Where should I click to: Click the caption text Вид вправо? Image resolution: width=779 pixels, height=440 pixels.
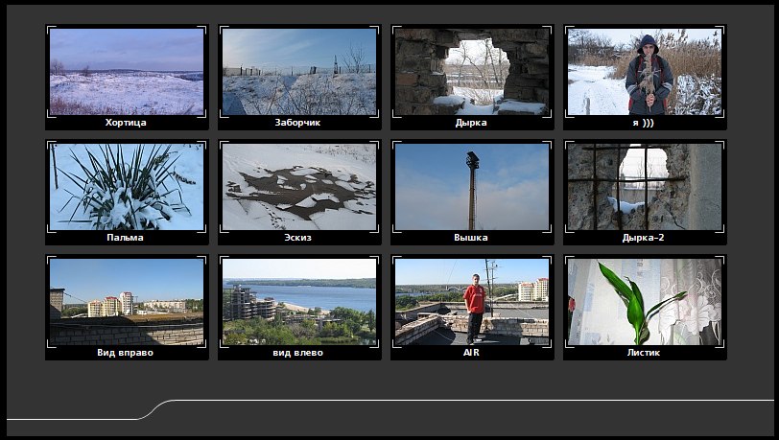click(125, 353)
